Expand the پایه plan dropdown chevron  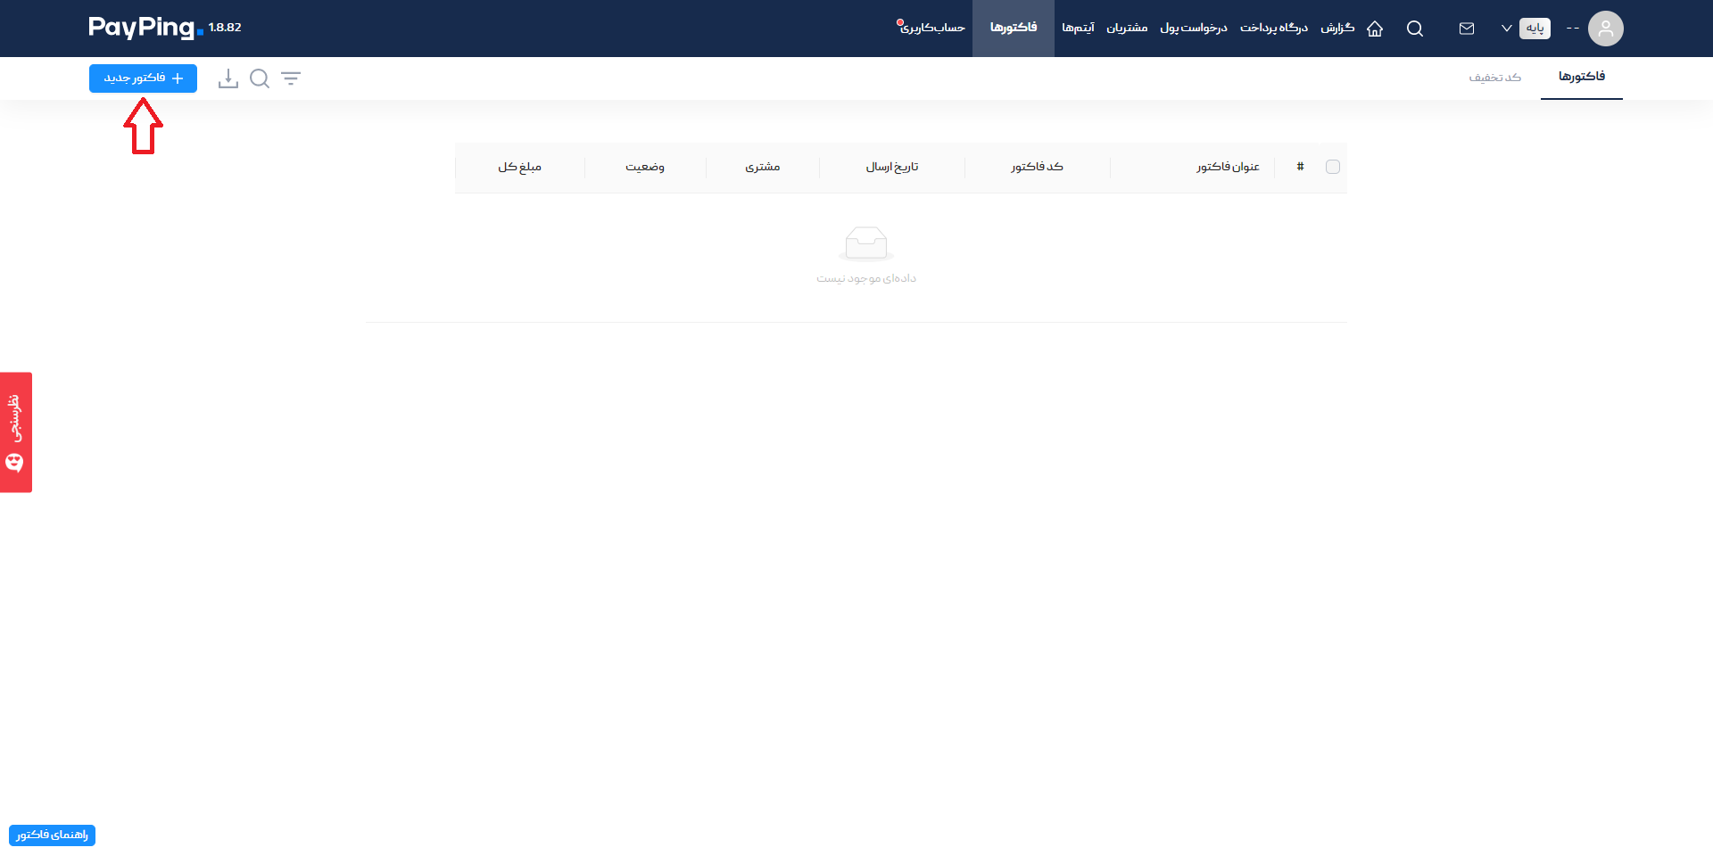click(x=1507, y=29)
